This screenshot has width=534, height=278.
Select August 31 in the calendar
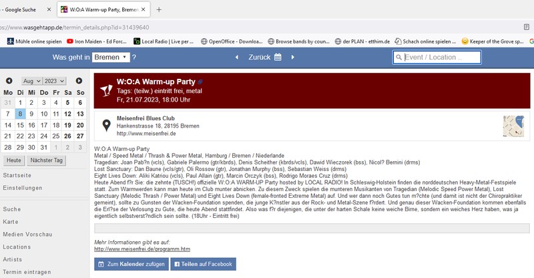click(44, 148)
